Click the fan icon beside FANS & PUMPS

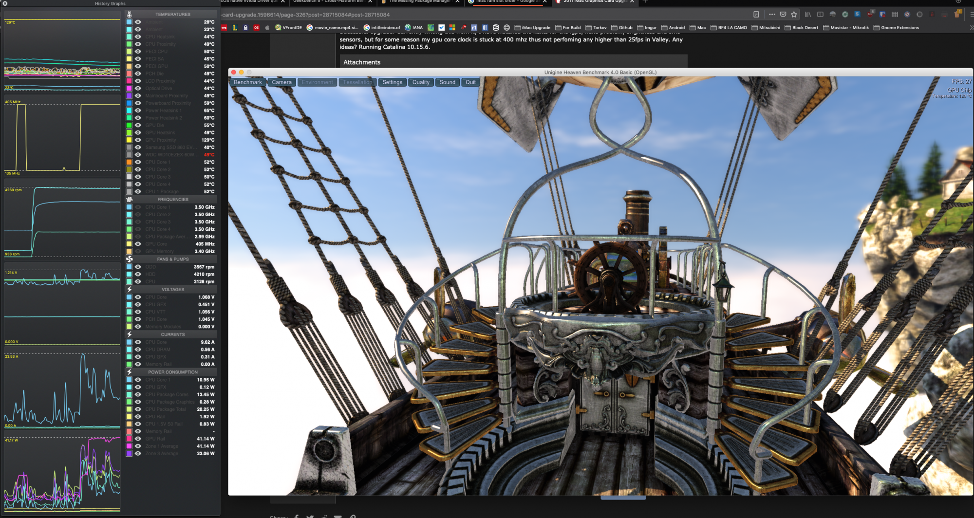pyautogui.click(x=129, y=259)
